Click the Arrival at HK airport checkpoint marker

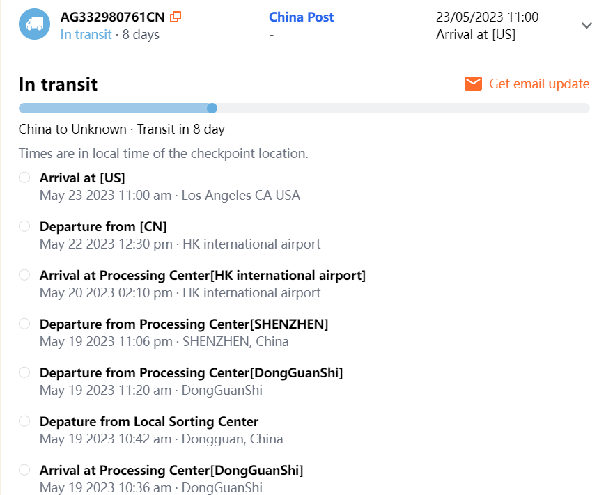[24, 275]
